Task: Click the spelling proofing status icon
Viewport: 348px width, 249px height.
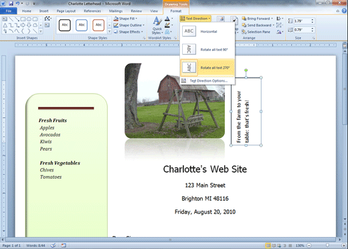Action: pos(53,246)
